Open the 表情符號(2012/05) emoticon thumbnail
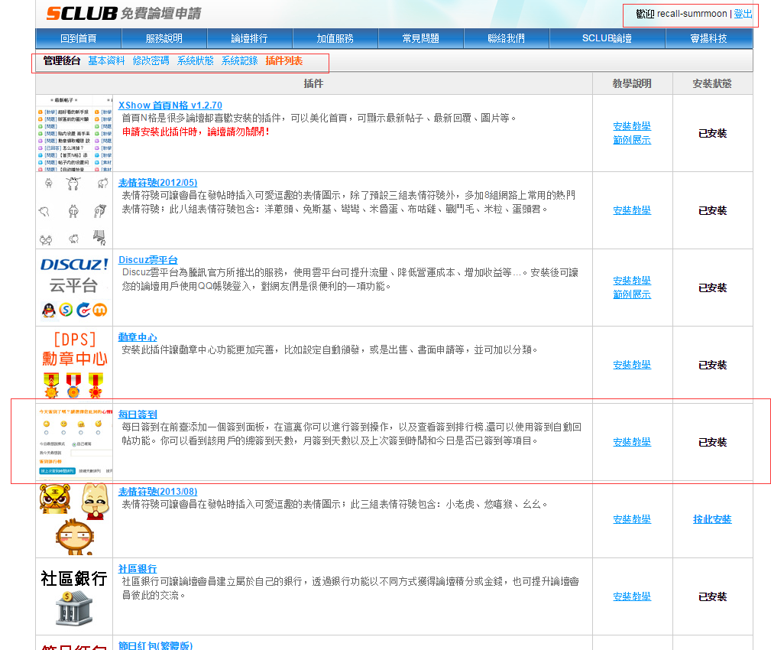 74,210
